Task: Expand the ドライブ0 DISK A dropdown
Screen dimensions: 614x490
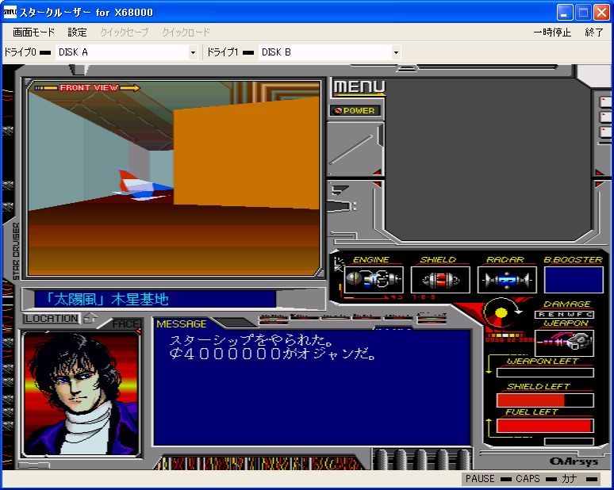Action: click(193, 52)
